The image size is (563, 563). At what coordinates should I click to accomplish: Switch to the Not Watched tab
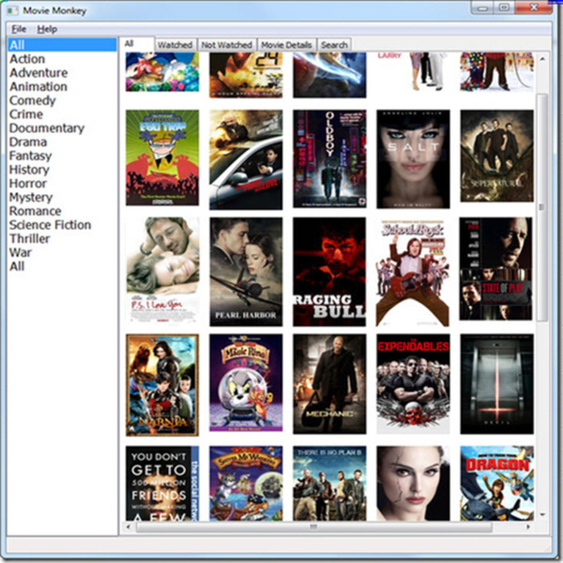[226, 45]
